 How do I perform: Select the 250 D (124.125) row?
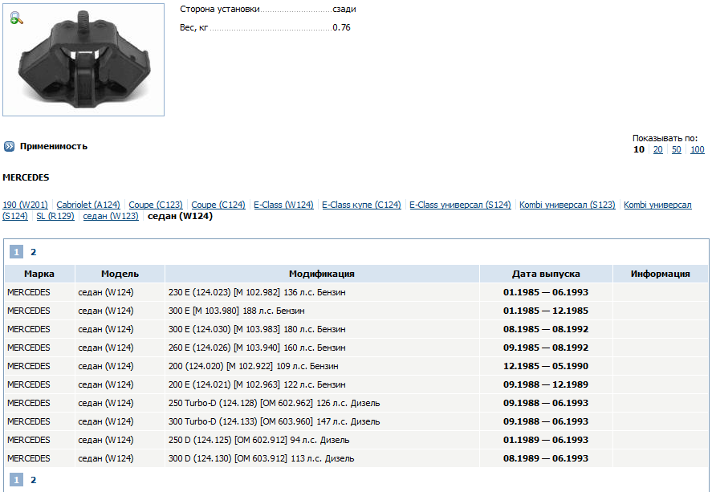pyautogui.click(x=356, y=440)
